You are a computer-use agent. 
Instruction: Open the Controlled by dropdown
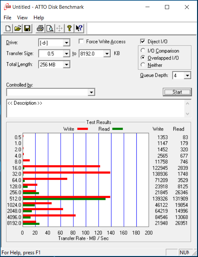[91, 92]
